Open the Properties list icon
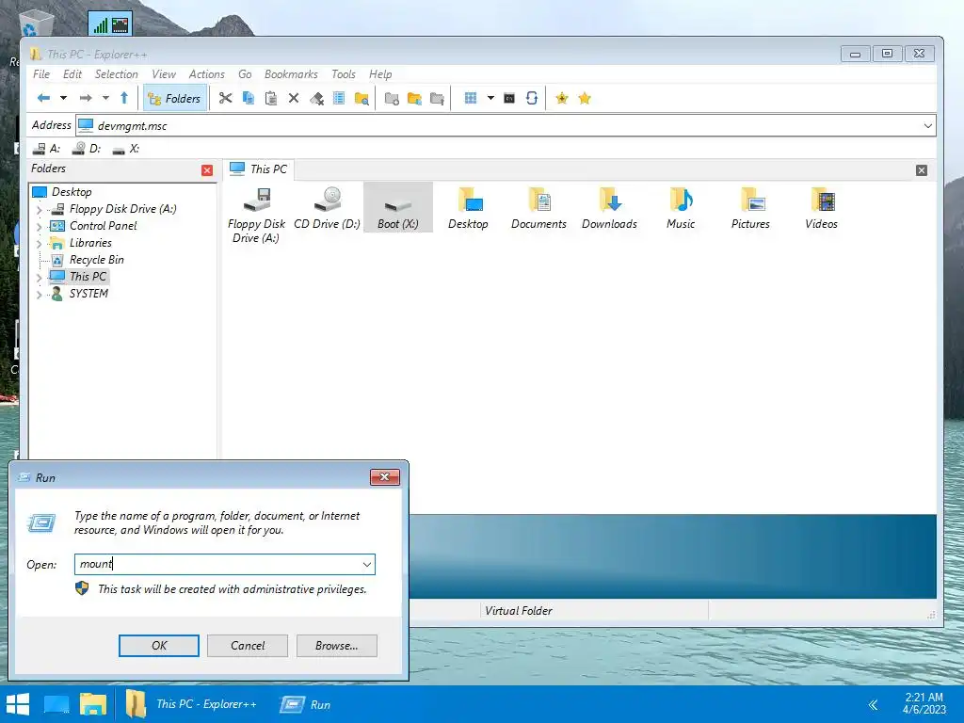Image resolution: width=964 pixels, height=723 pixels. pyautogui.click(x=339, y=98)
